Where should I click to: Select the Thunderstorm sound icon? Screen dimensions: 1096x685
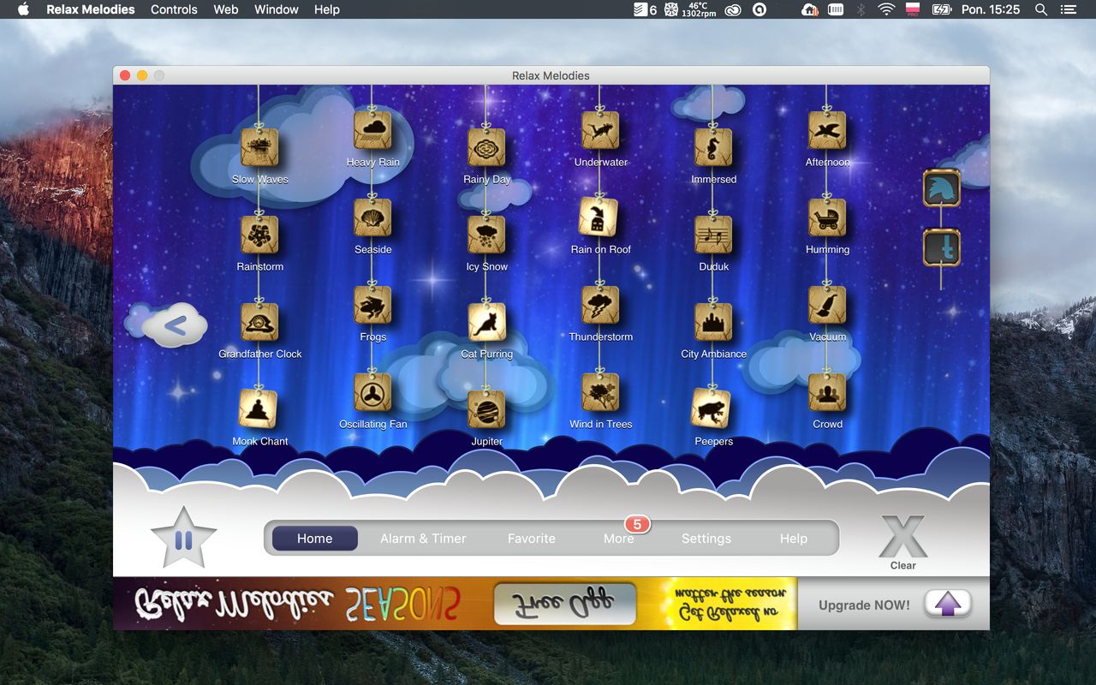point(600,305)
